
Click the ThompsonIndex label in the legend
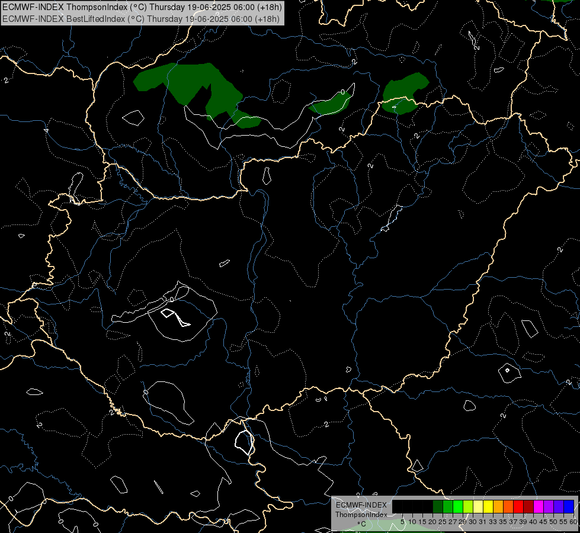pos(361,515)
